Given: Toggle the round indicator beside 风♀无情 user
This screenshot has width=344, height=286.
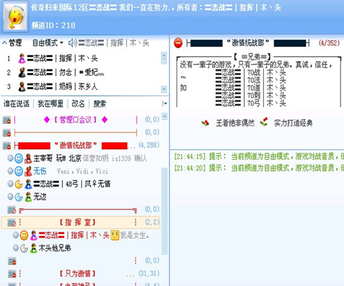Looking at the screenshot, I should 10,184.
